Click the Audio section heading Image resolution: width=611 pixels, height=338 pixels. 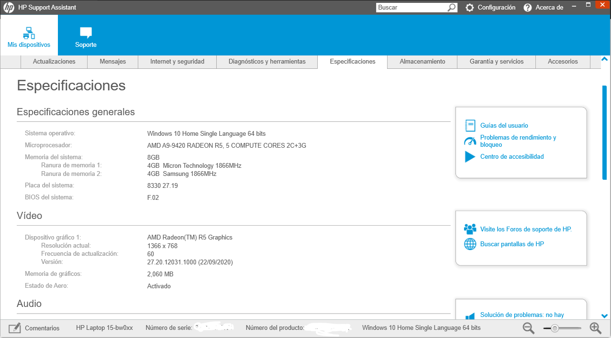point(29,304)
